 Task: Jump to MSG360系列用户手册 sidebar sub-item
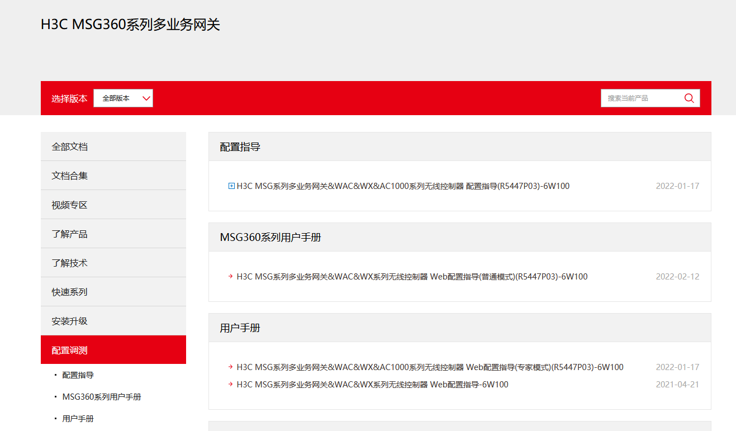click(102, 397)
